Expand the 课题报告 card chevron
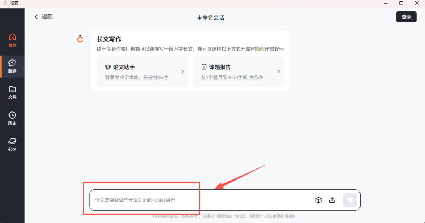This screenshot has height=223, width=425. (x=279, y=72)
